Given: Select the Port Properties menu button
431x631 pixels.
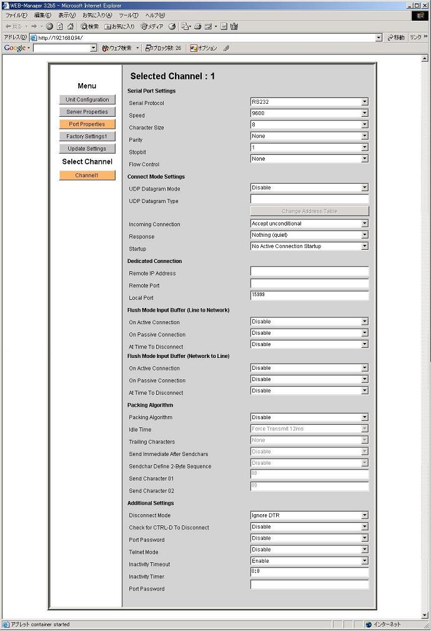Looking at the screenshot, I should tap(87, 124).
